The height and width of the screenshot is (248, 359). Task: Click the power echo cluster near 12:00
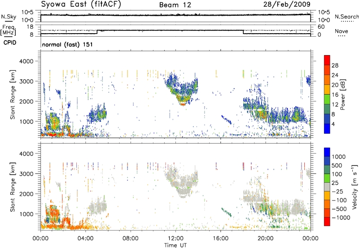(181, 89)
